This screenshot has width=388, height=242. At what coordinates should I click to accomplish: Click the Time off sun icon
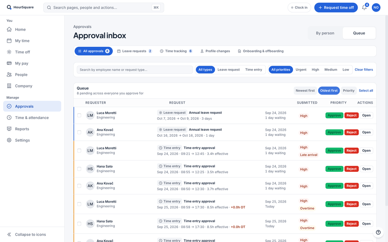point(9,52)
